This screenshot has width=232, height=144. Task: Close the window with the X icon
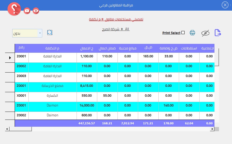tap(225, 5)
